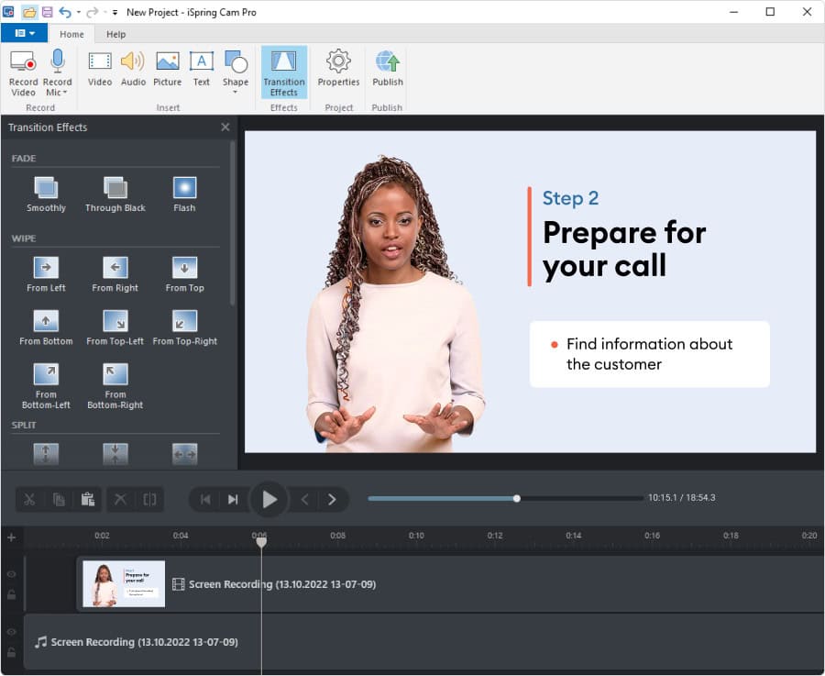Screen dimensions: 825x676
Task: Close the Transition Effects panel
Action: point(225,127)
